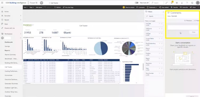Click View related in toolbar
200x97 pixels.
pos(164,7)
